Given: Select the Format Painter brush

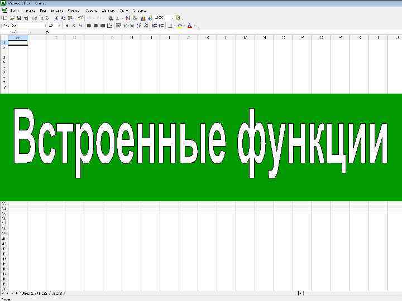Looking at the screenshot, I should pyautogui.click(x=80, y=18).
